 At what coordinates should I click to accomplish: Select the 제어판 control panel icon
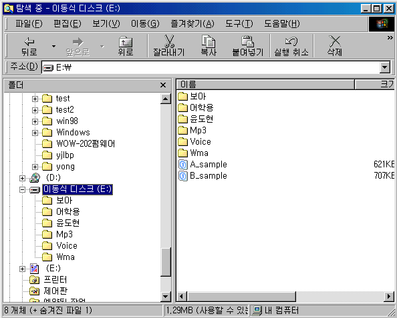coord(35,291)
